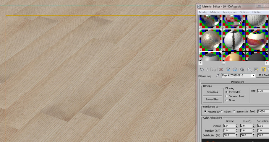Screen dimensions: 269x142
Task: Open the Material menu
Action: tap(215, 12)
